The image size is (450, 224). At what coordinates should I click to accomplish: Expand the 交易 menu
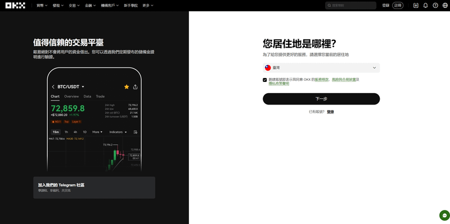click(74, 6)
